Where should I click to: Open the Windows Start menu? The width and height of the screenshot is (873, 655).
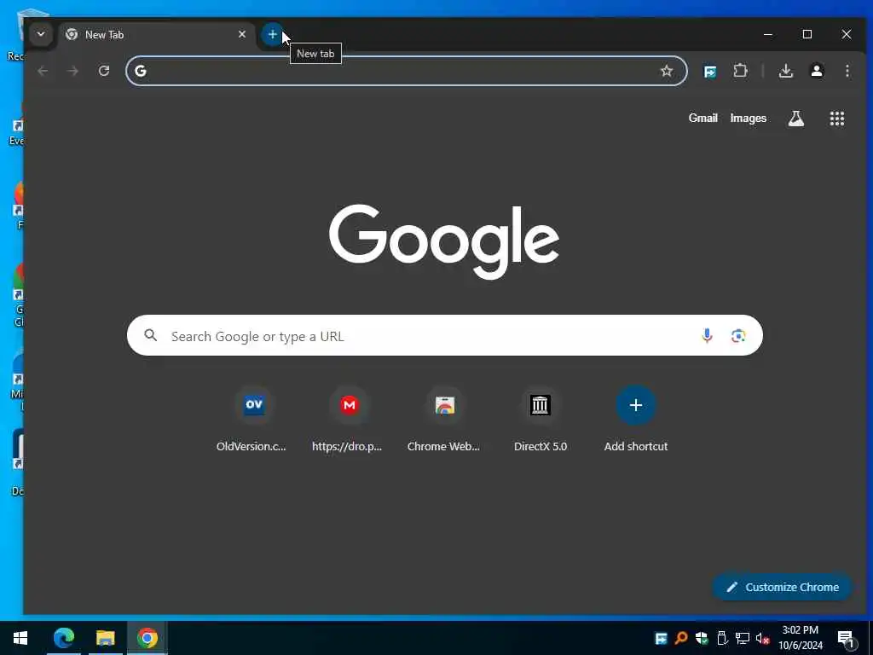tap(20, 638)
